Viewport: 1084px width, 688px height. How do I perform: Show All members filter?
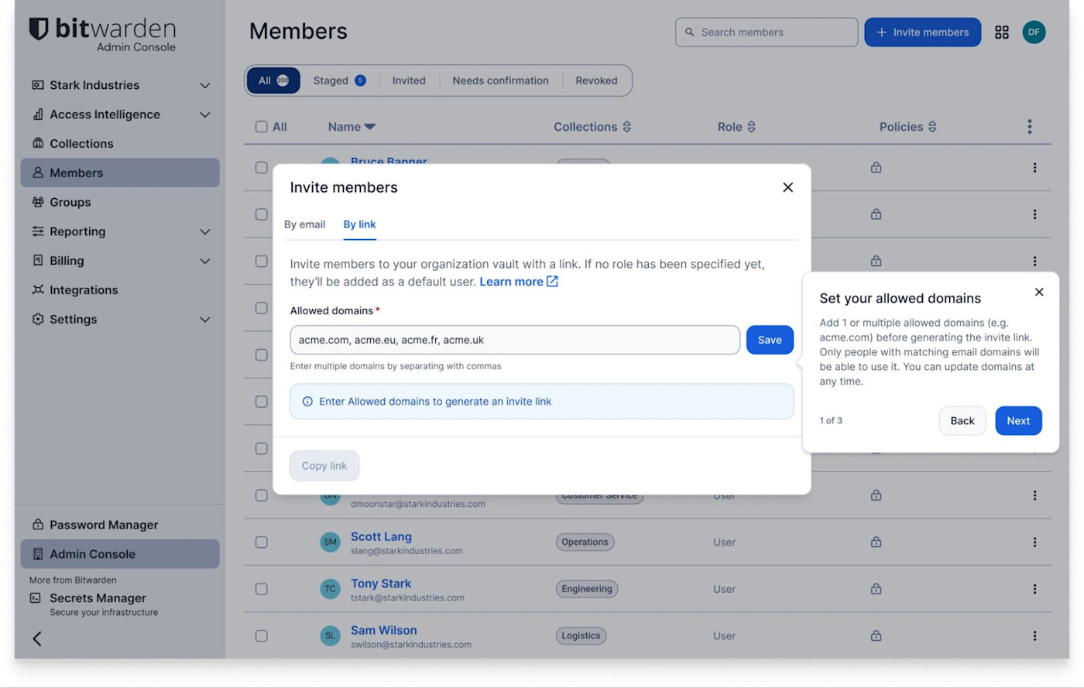tap(273, 80)
